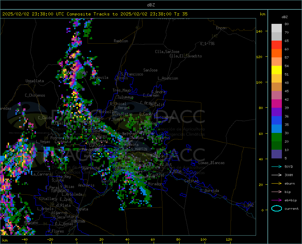Click the S_MARTIN city label
The width and height of the screenshot is (302, 244).
click(139, 149)
